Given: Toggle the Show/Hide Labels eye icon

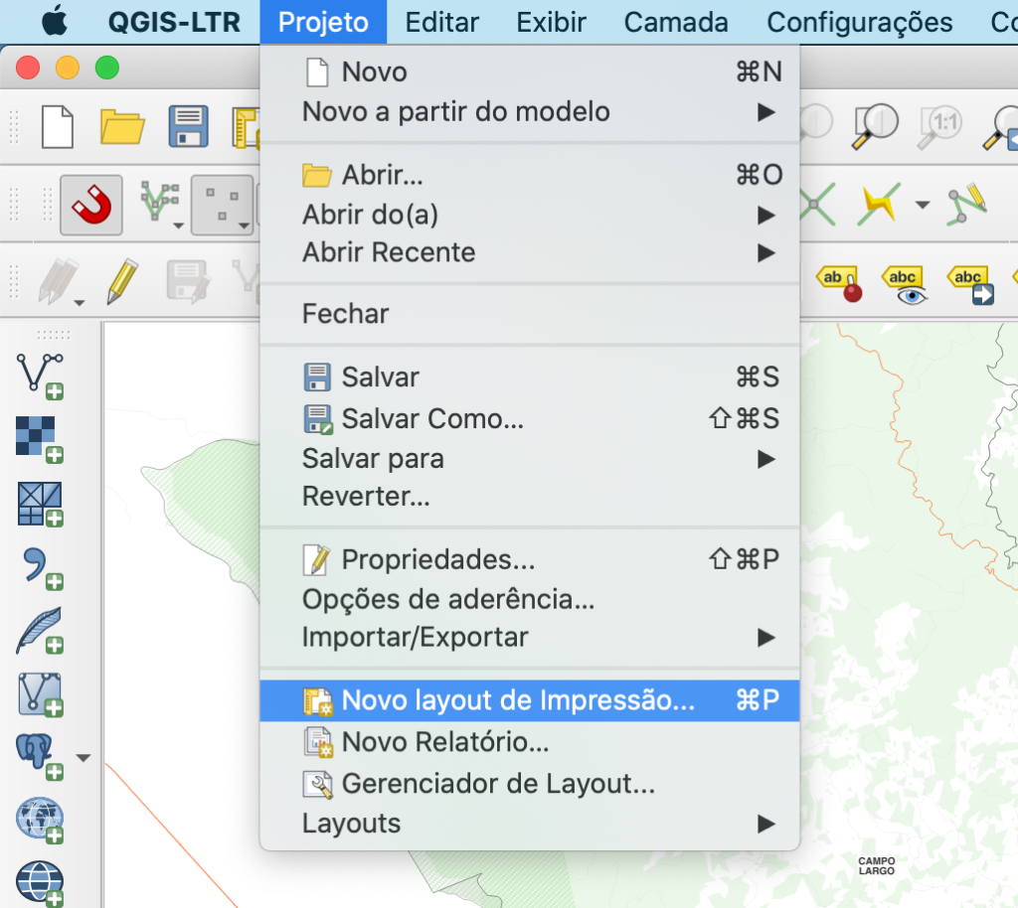Looking at the screenshot, I should [x=905, y=280].
